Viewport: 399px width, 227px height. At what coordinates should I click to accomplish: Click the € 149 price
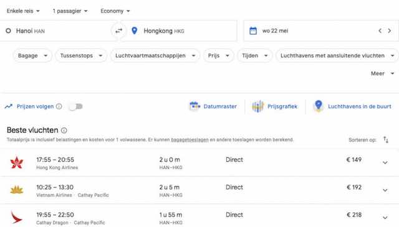pyautogui.click(x=354, y=160)
